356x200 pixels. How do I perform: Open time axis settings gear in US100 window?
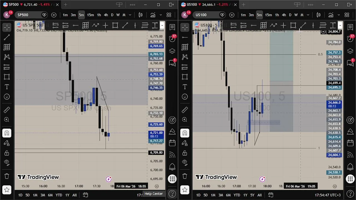(335, 186)
